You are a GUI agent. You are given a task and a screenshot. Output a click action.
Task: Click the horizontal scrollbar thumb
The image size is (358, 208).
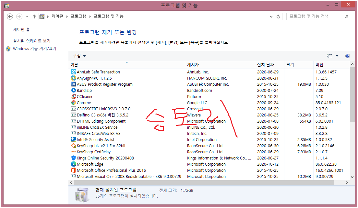point(204,182)
